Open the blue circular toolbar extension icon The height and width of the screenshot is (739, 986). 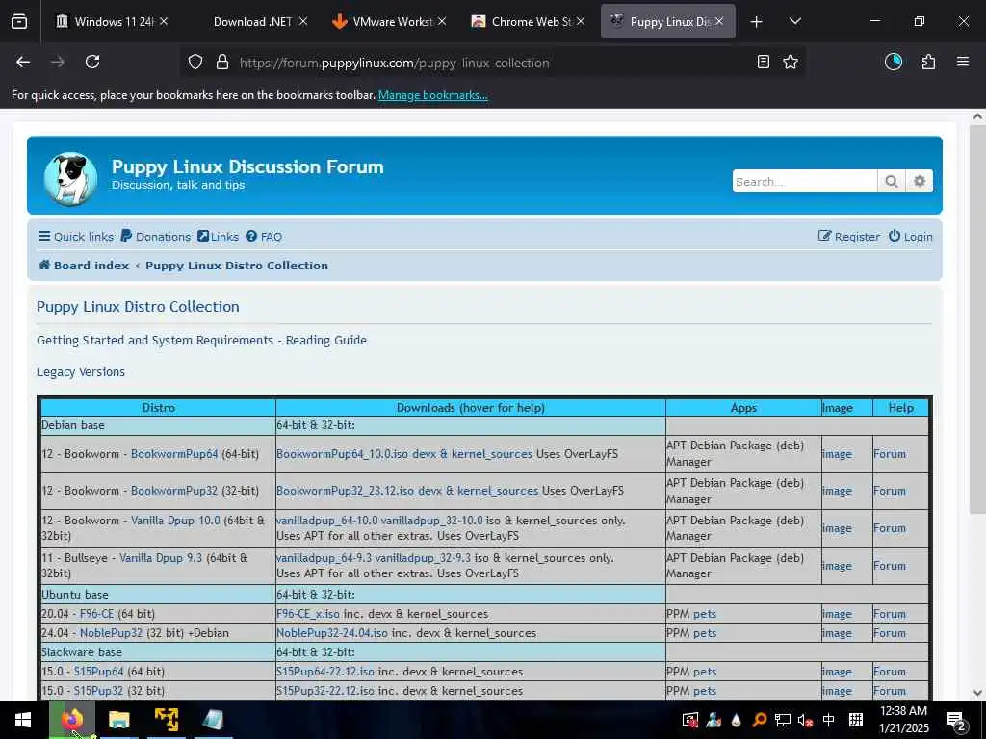(x=894, y=62)
